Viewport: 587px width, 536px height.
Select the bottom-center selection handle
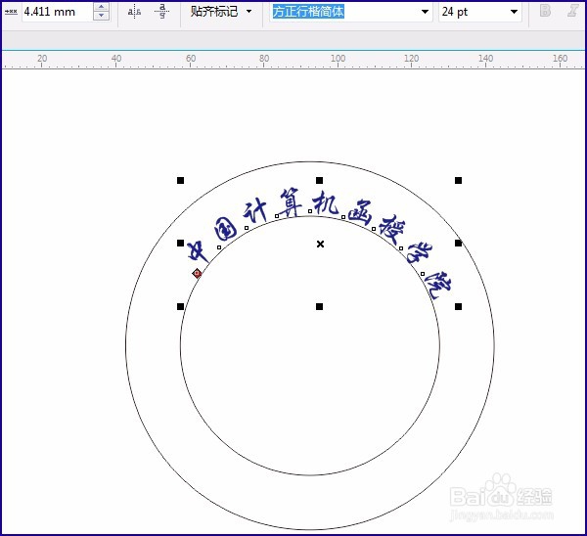click(319, 306)
